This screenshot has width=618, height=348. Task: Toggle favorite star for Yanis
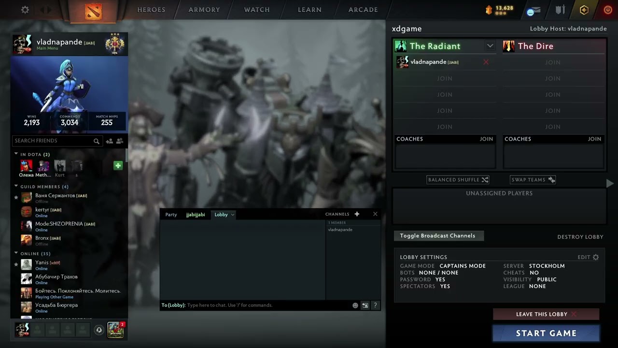[16, 264]
